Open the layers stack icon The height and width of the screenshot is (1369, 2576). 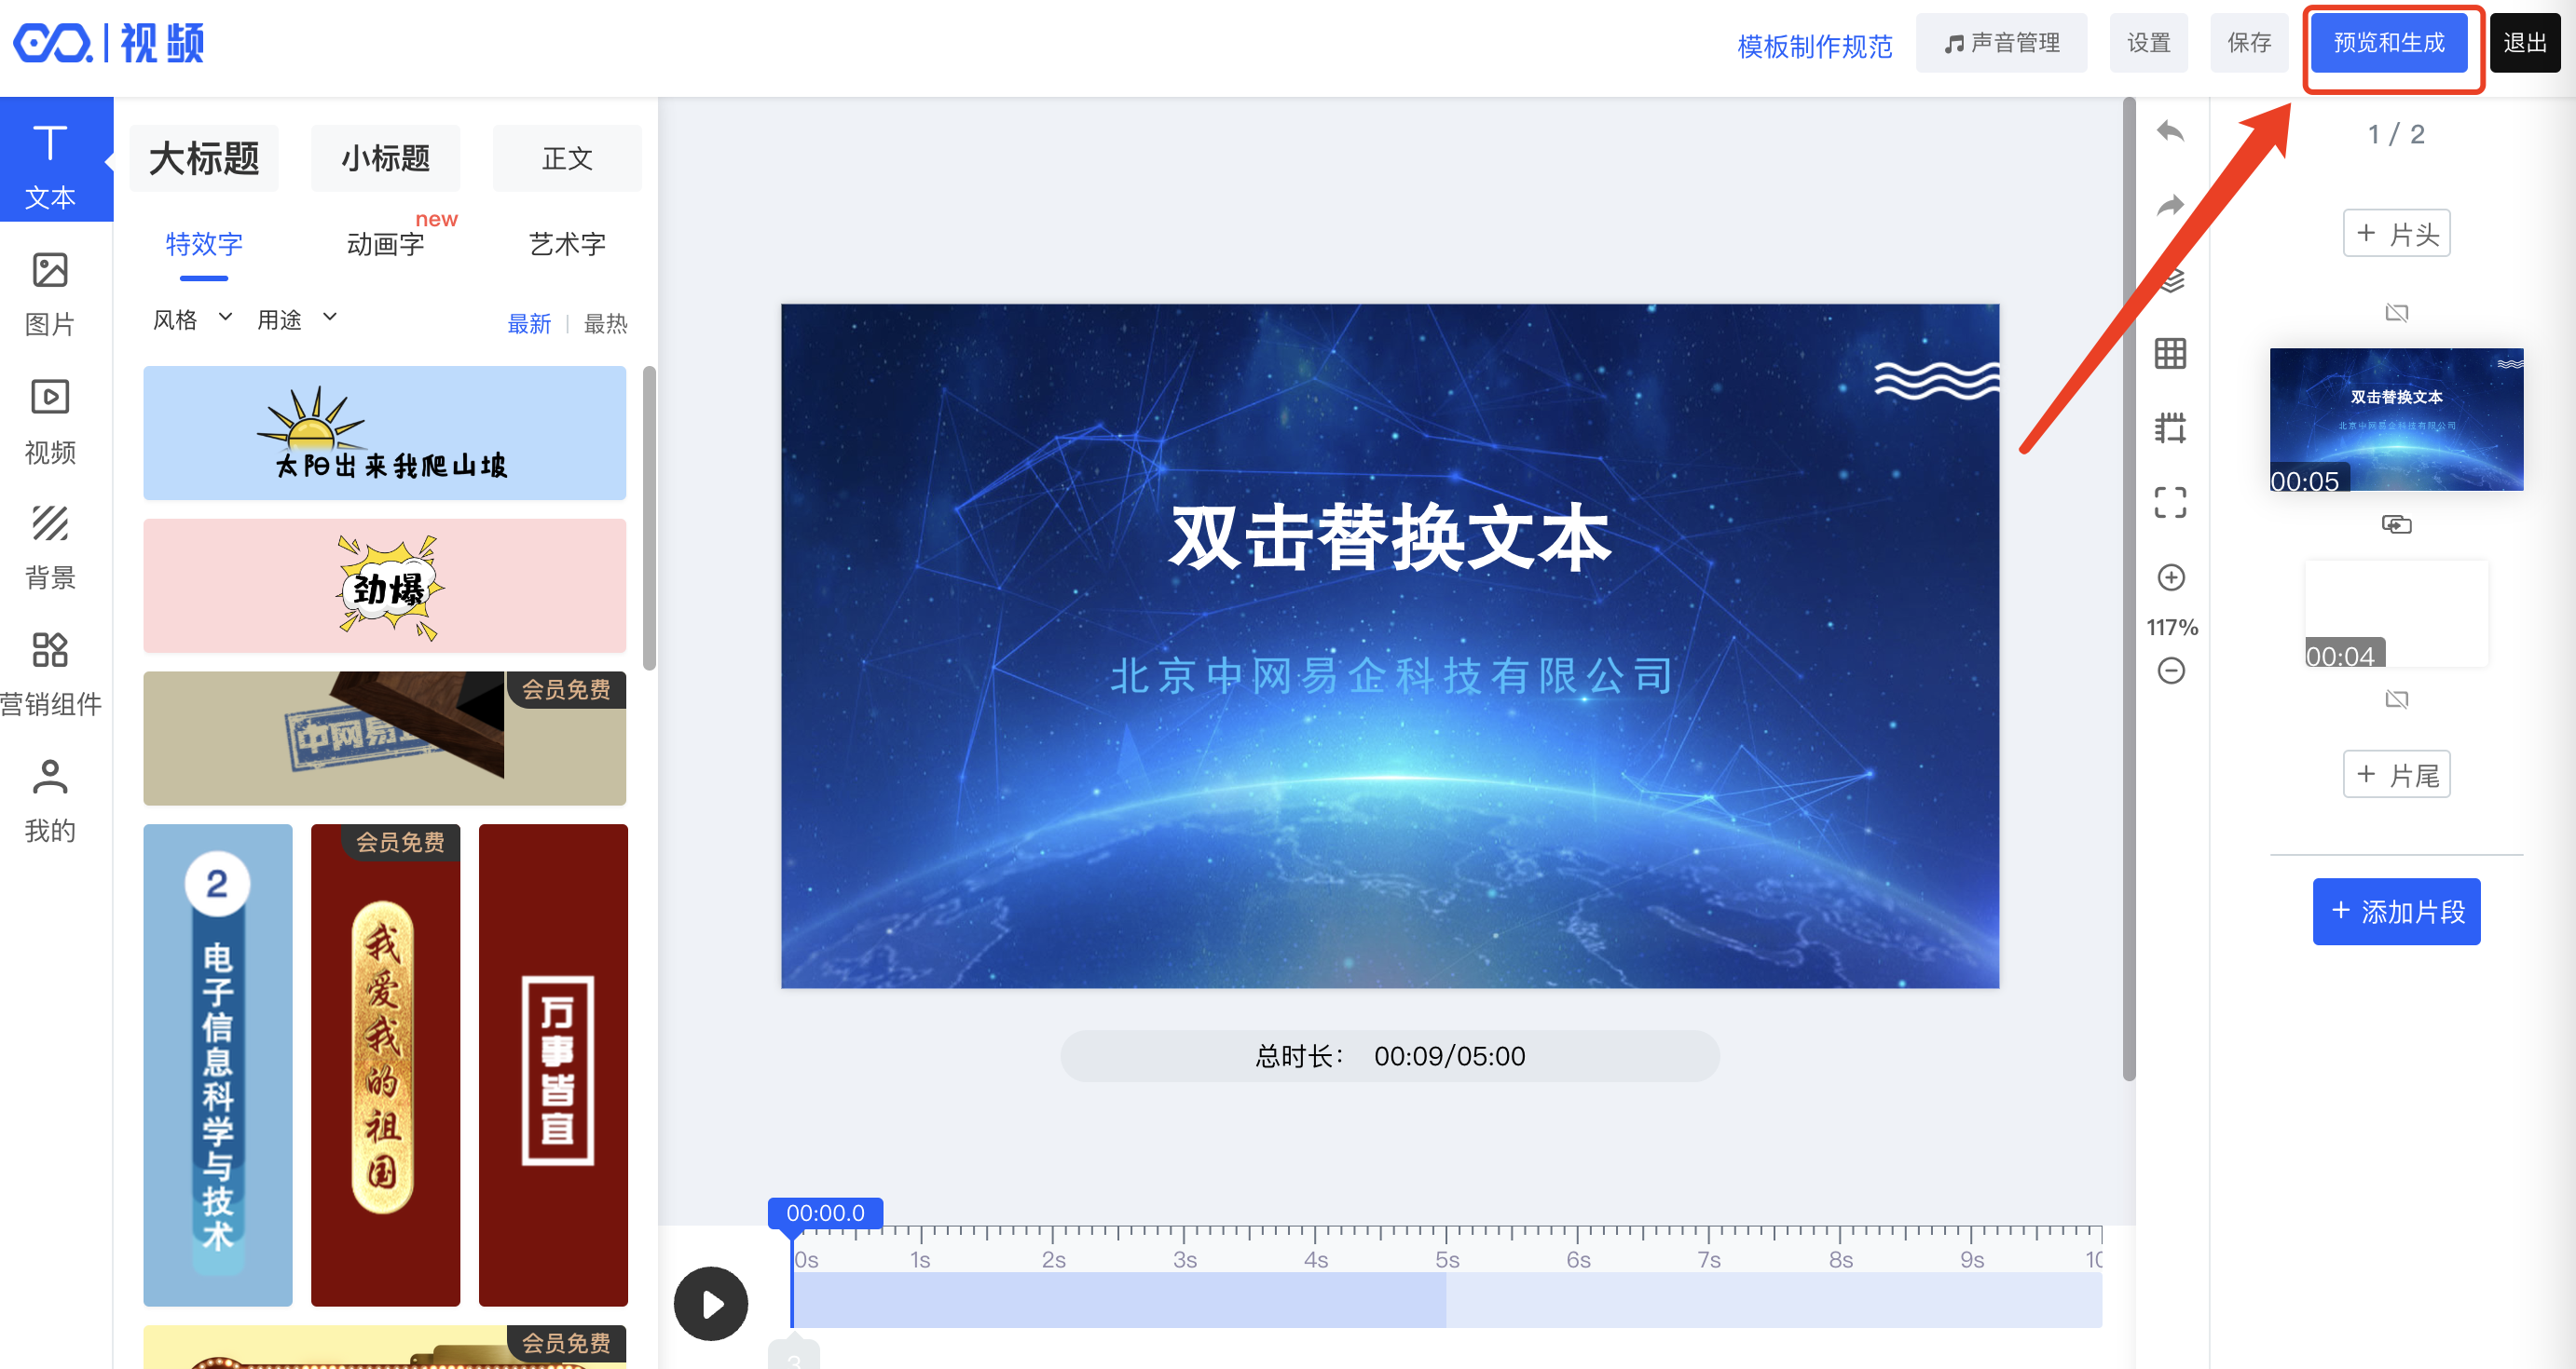[x=2170, y=279]
